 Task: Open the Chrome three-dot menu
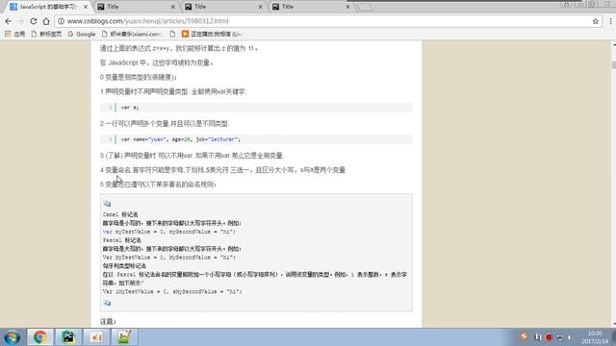tap(610, 21)
